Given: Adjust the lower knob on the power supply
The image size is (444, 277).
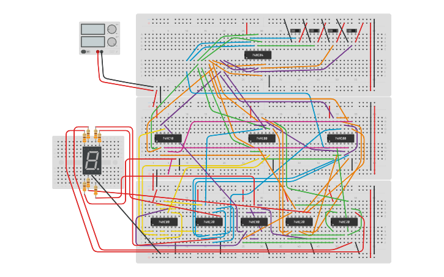Looking at the screenshot, I should [112, 42].
